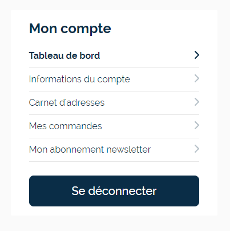View orders via the Mes commandes link
230x231 pixels.
pos(66,126)
